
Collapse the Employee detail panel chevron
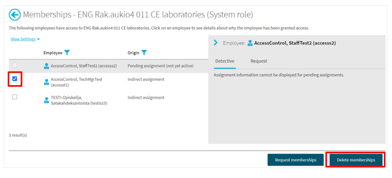tap(216, 43)
